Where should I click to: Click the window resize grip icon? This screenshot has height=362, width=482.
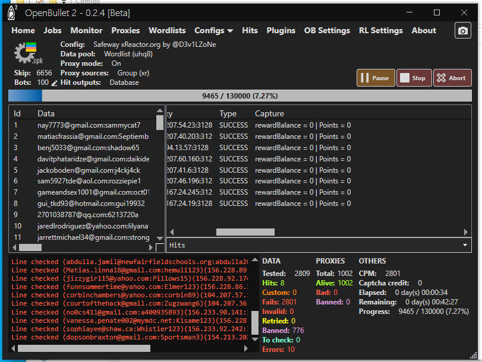474,355
